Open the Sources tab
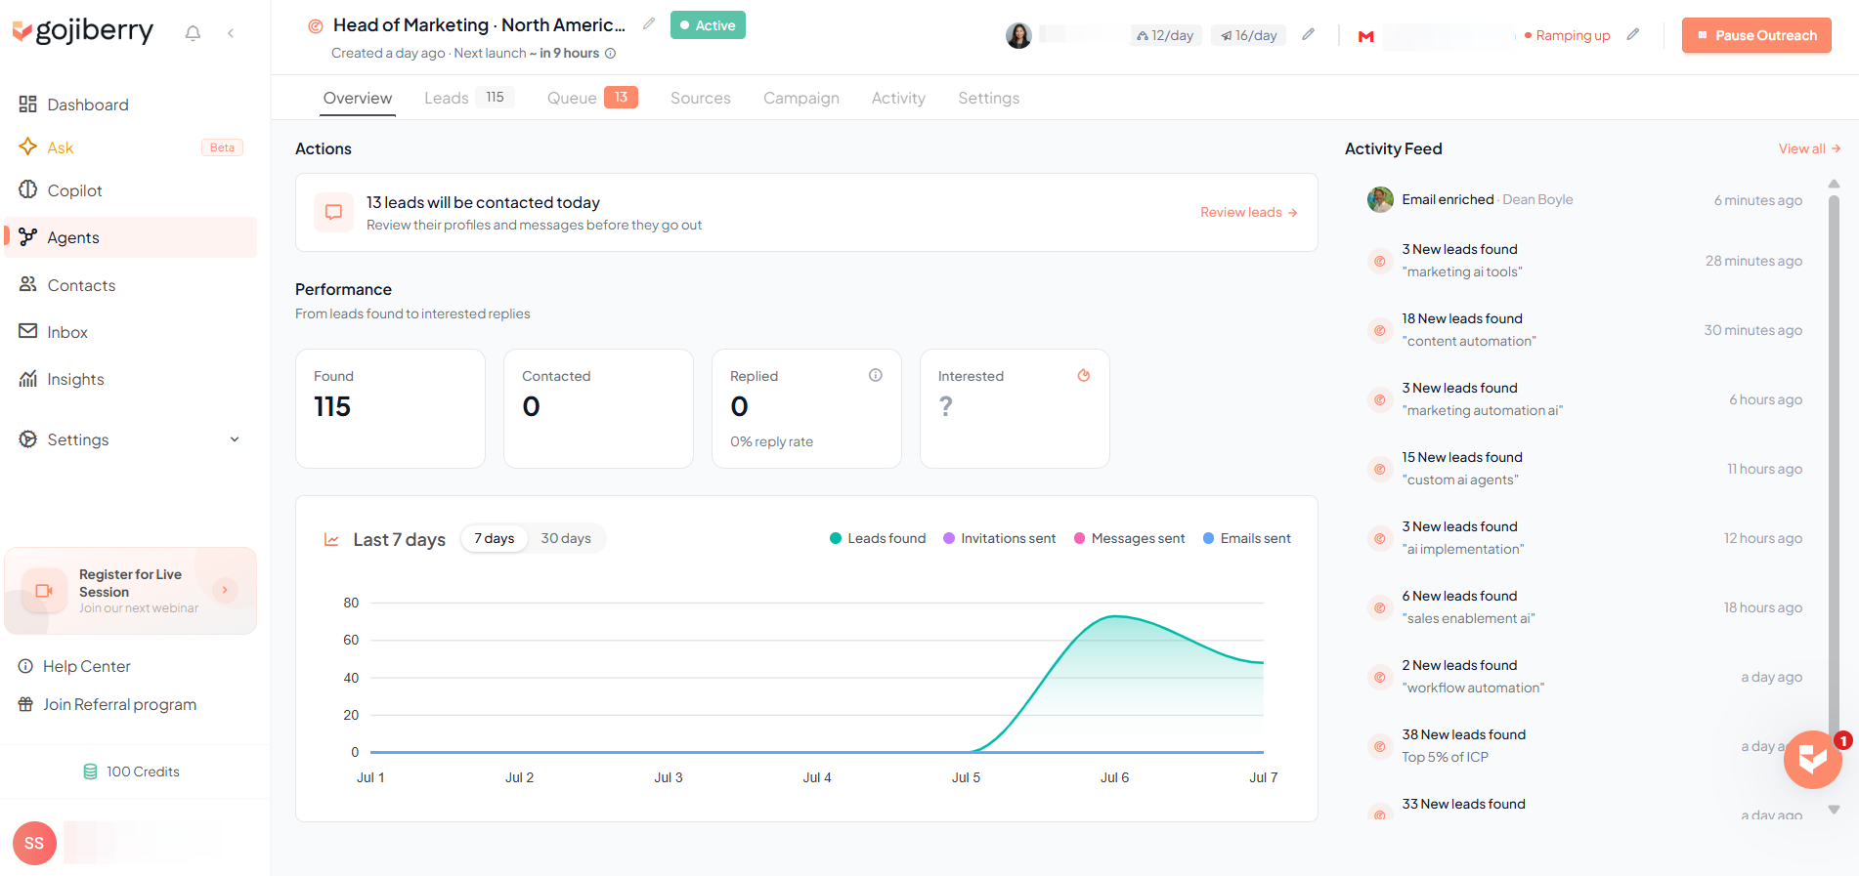Viewport: 1859px width, 876px height. (x=701, y=98)
